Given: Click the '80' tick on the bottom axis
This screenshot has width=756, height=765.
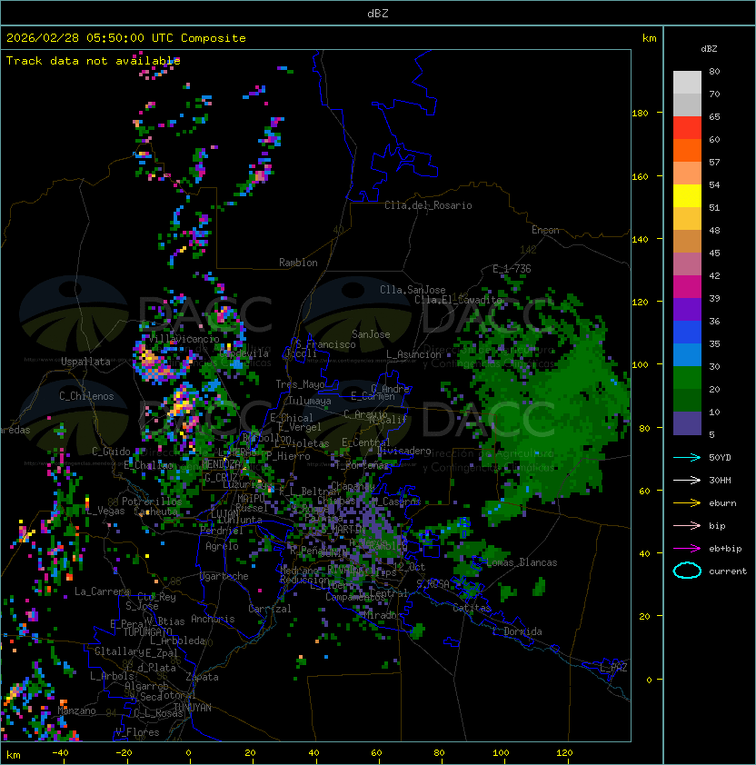Looking at the screenshot, I should coord(439,753).
